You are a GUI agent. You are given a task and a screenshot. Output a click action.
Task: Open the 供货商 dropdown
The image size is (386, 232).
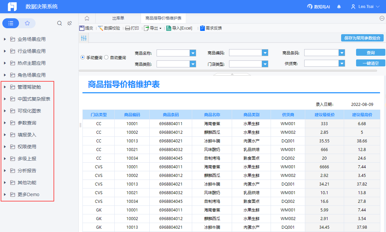tap(342, 63)
